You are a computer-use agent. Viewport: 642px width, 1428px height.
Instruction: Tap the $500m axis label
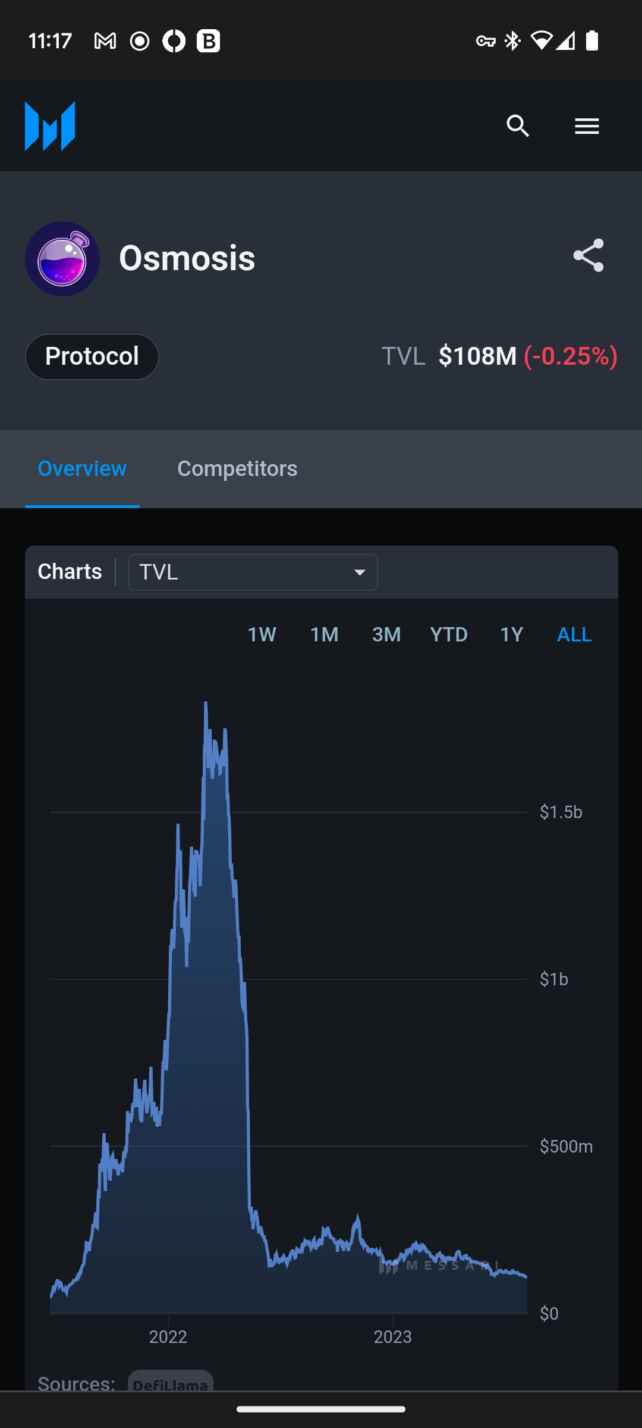567,1147
